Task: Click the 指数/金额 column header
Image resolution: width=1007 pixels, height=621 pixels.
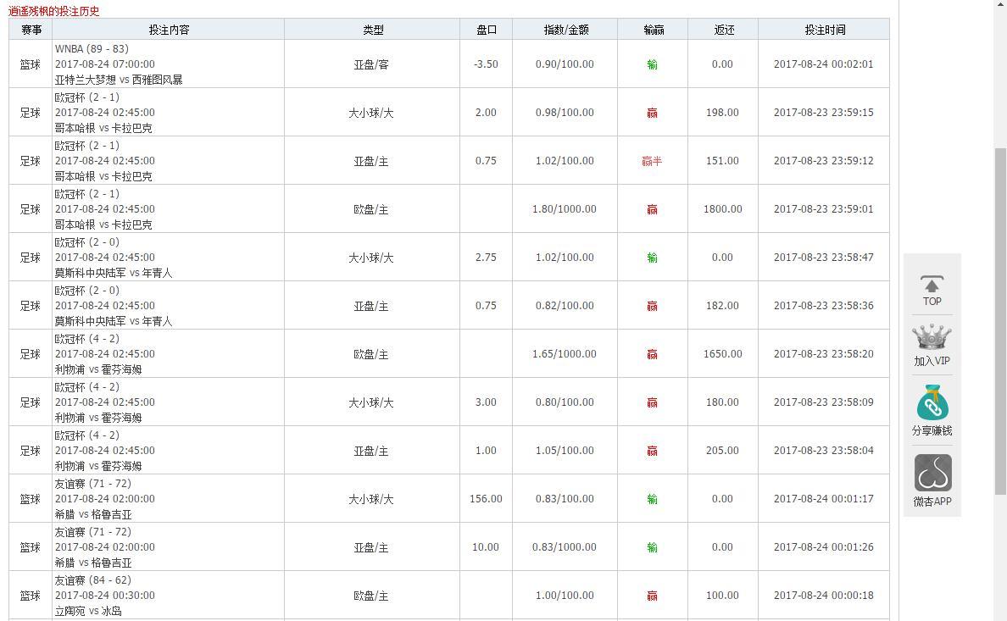Action: point(565,30)
